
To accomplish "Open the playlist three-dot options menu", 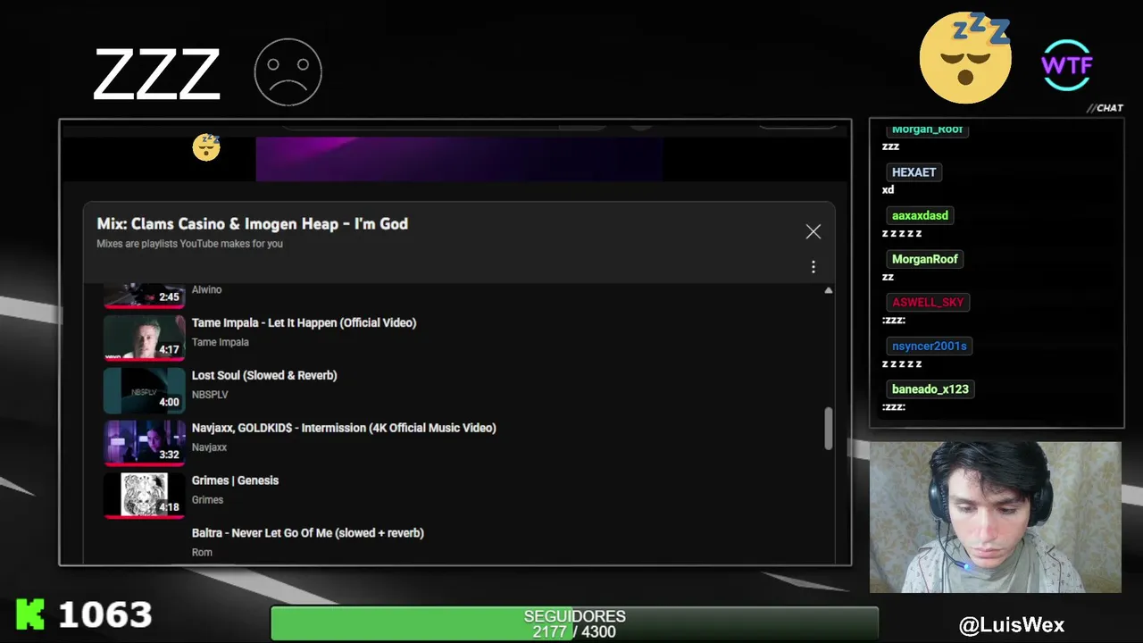I will (813, 267).
